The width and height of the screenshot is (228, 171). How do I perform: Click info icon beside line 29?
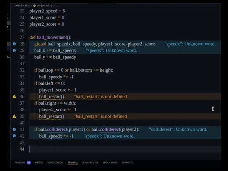[x=14, y=50]
